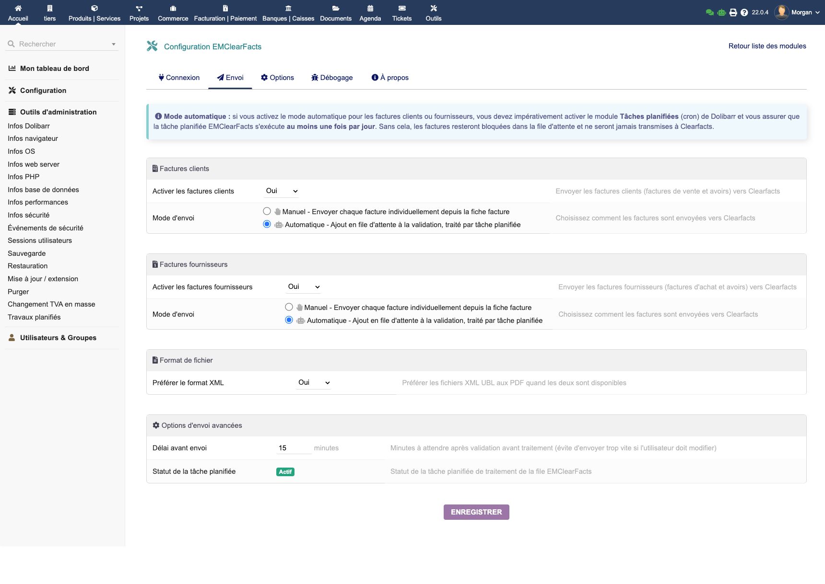Open the Accueil home icon
825x584 pixels.
pyautogui.click(x=18, y=12)
